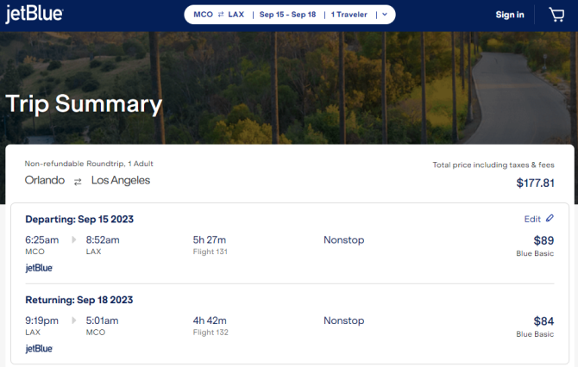Click the Edit link for flights

click(x=532, y=219)
